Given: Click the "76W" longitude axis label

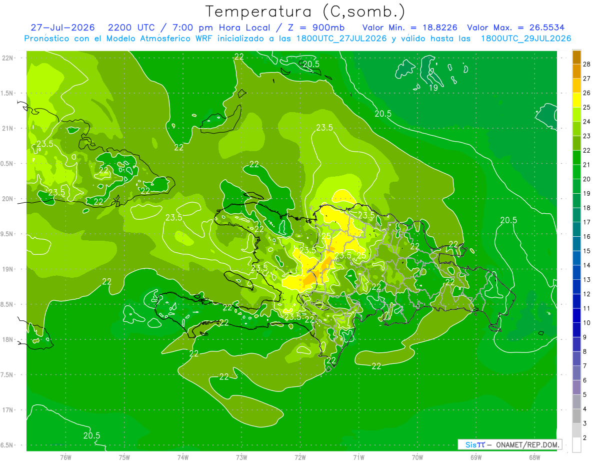Looking at the screenshot, I should (65, 457).
